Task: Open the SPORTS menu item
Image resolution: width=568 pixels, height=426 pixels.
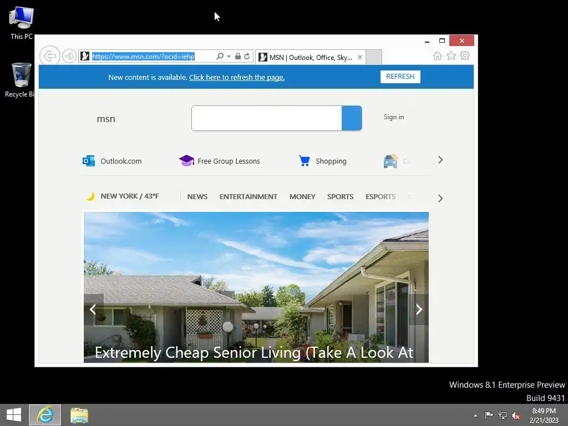Action: tap(340, 197)
